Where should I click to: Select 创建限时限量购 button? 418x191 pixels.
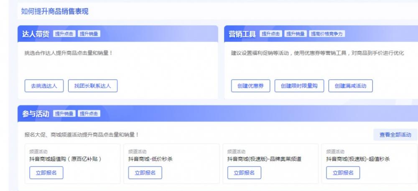pyautogui.click(x=299, y=86)
